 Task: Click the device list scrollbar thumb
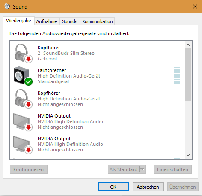[x=188, y=75]
